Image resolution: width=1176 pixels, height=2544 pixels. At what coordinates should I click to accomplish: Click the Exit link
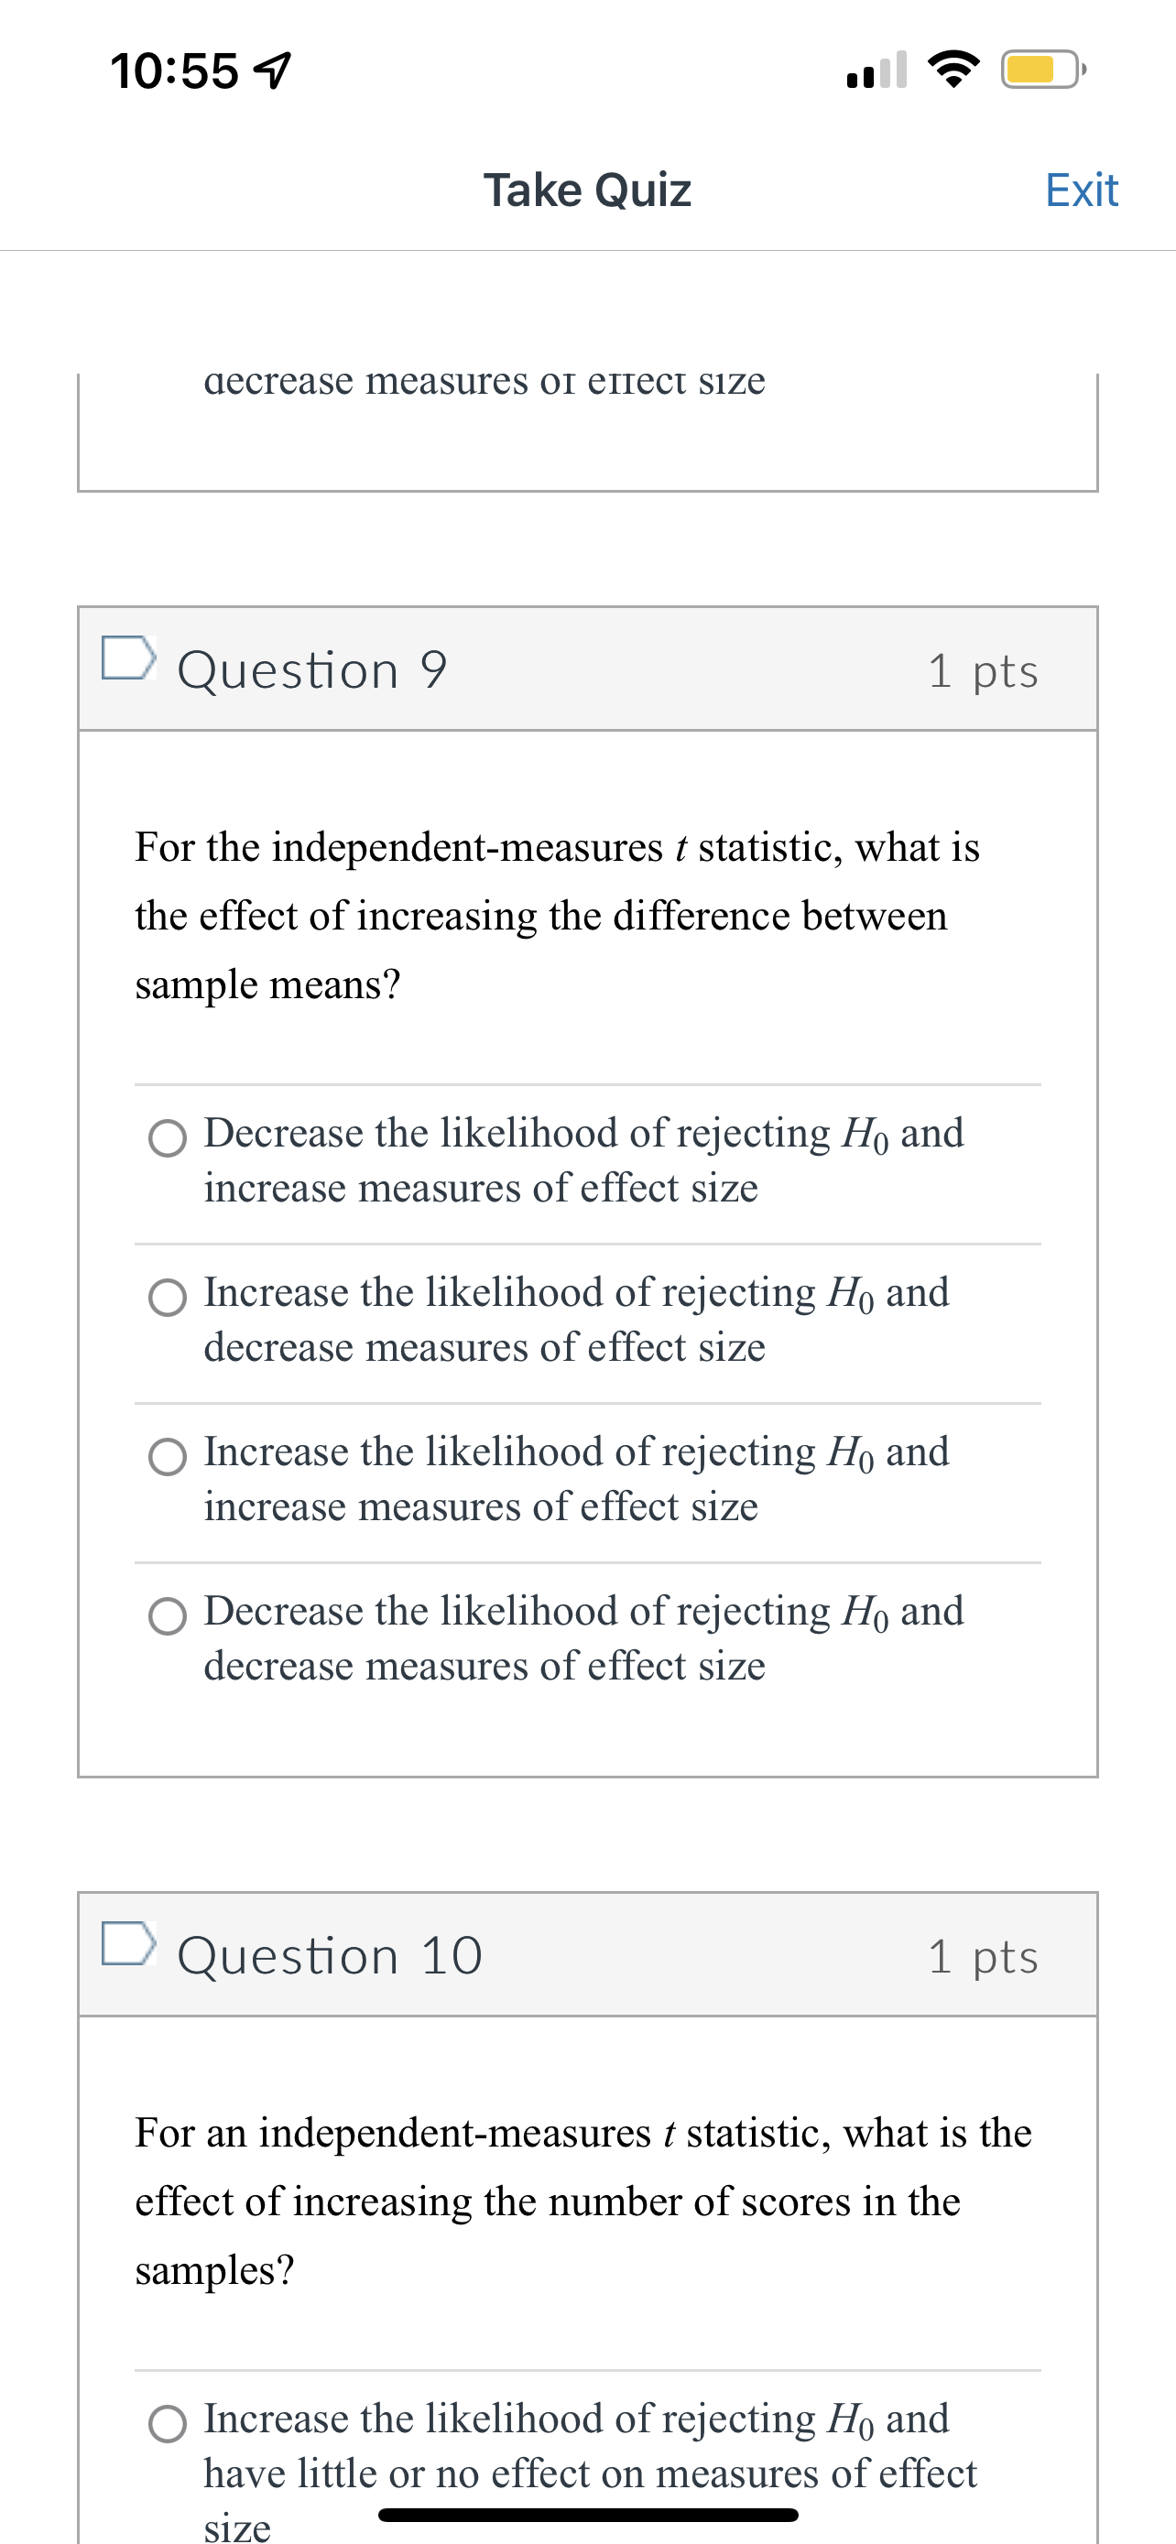1083,190
